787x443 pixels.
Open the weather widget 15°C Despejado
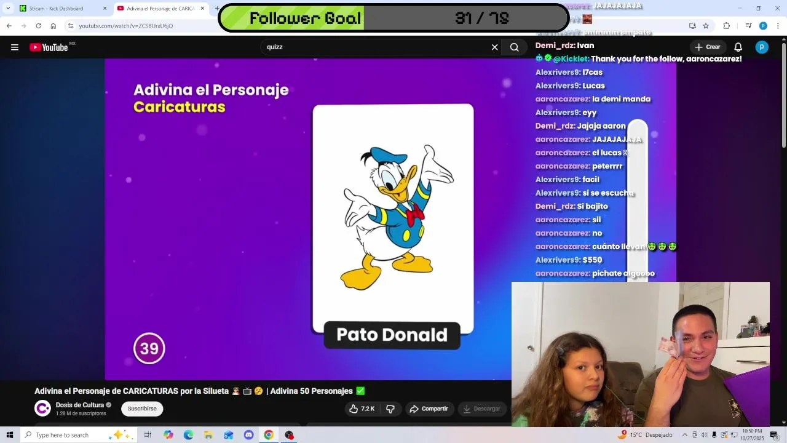[x=646, y=435]
